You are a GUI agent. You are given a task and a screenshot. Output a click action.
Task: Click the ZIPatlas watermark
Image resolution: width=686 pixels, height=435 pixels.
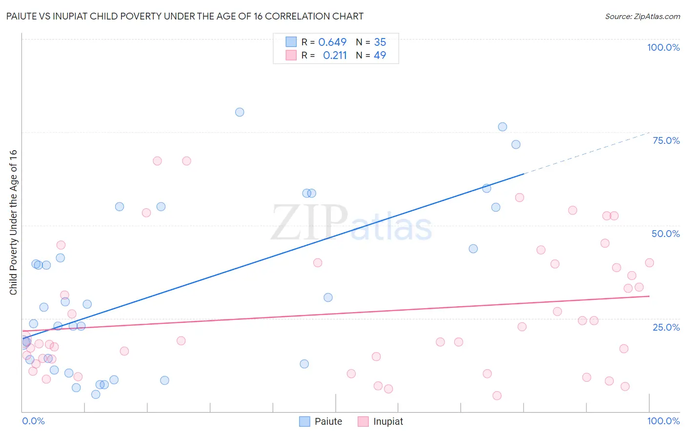click(x=351, y=223)
